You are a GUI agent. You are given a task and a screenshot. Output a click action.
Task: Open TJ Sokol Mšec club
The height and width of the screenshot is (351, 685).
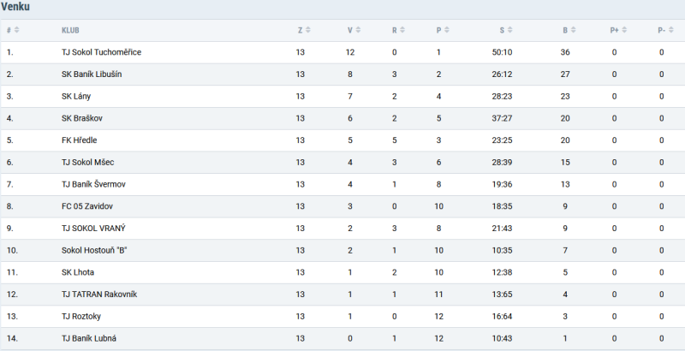pyautogui.click(x=88, y=163)
